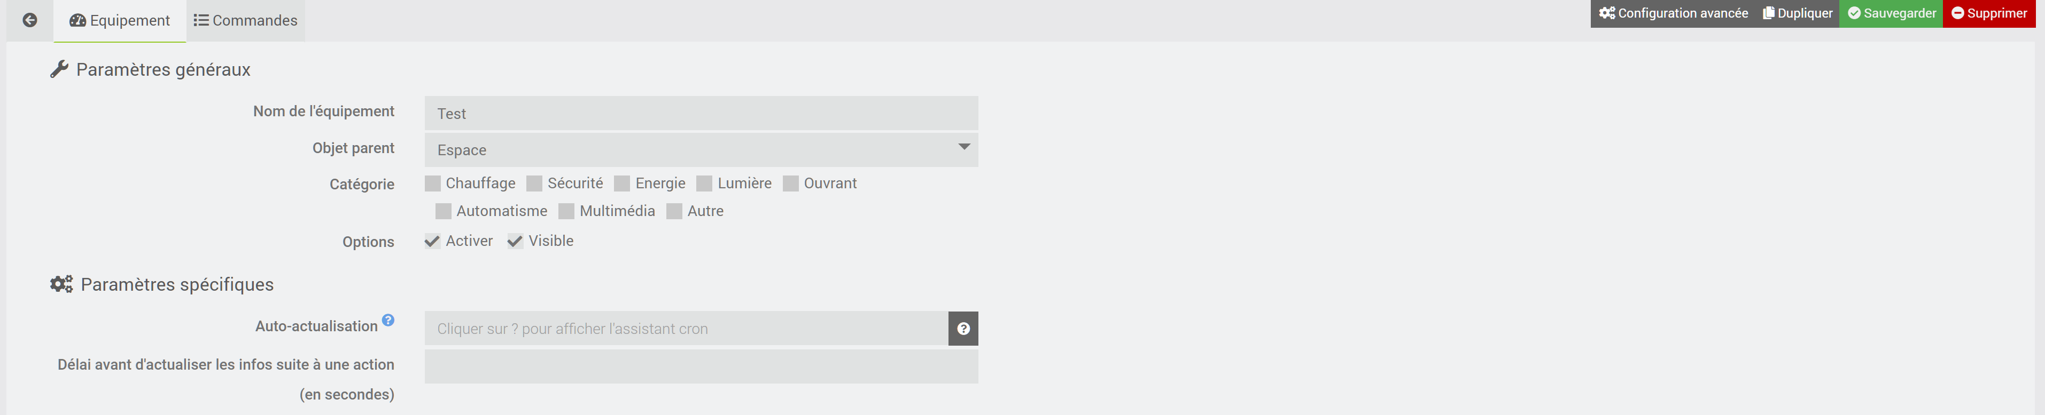This screenshot has height=415, width=2045.
Task: Enable the Chauffage category checkbox
Action: click(433, 183)
